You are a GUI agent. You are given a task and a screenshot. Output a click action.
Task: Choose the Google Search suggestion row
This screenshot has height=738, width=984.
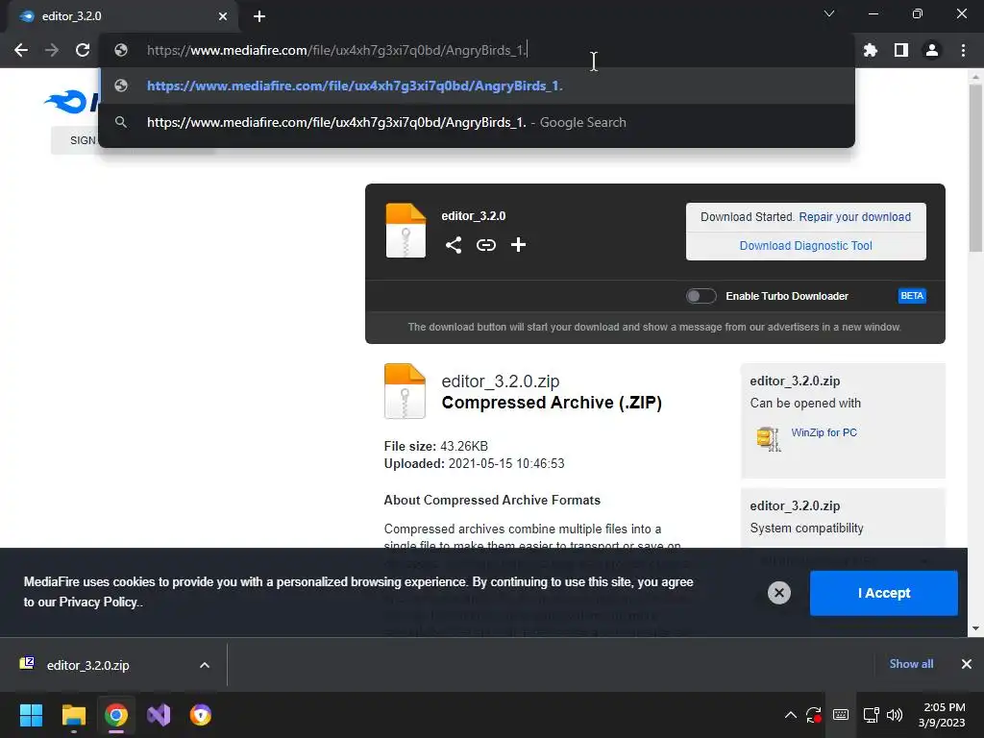[x=477, y=122]
